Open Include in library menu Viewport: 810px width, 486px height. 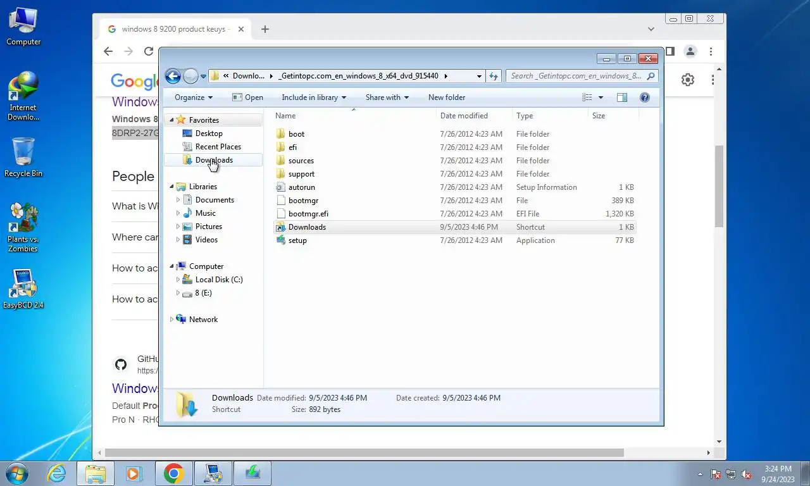click(x=314, y=97)
